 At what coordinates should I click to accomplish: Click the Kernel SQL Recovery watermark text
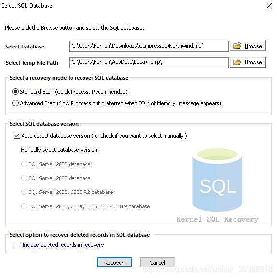(x=217, y=219)
